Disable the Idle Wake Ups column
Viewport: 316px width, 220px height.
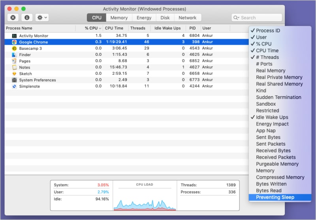[272, 117]
